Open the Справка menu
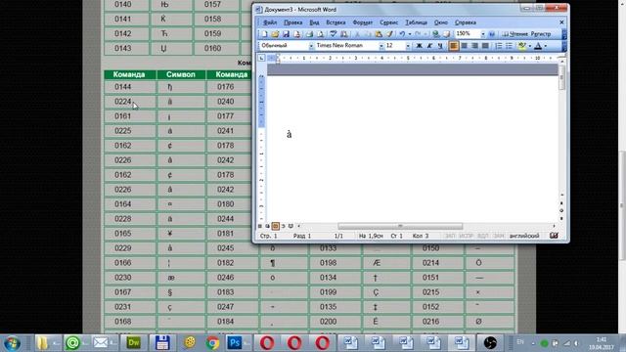 [x=466, y=22]
